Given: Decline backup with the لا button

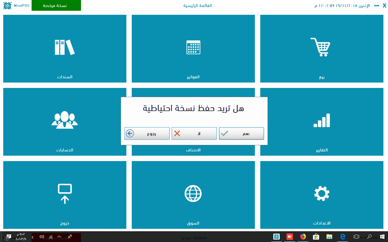Looking at the screenshot, I should click(x=194, y=134).
